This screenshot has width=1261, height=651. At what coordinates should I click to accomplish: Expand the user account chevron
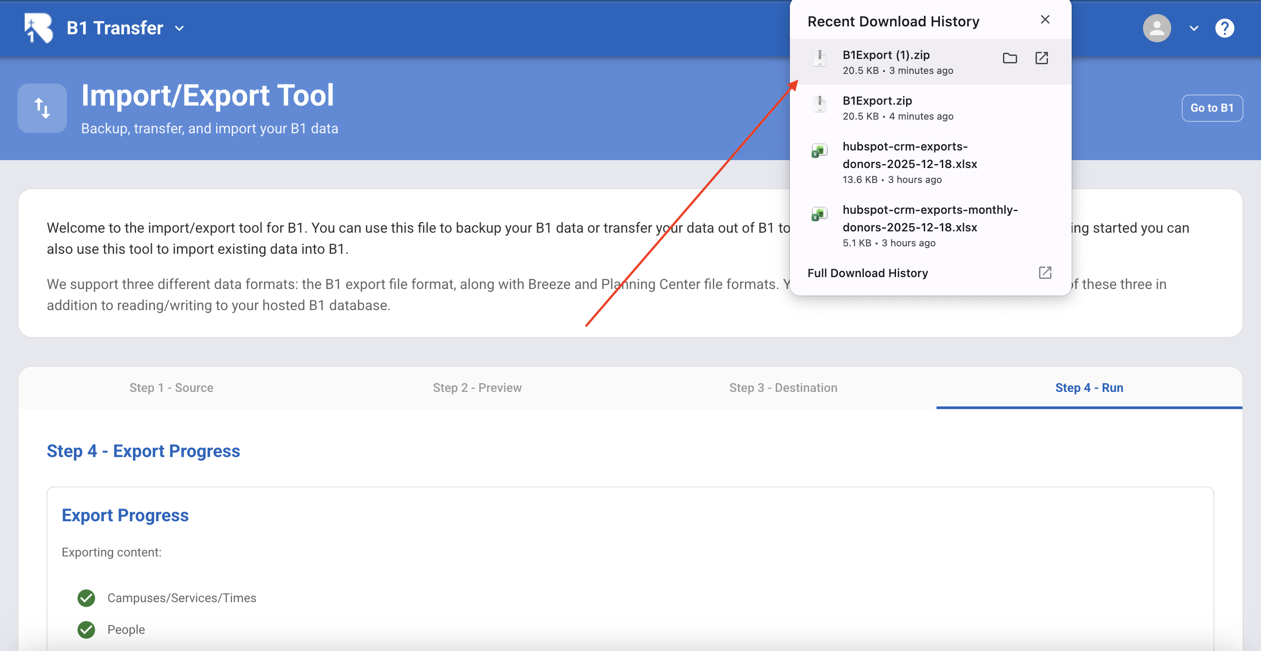(x=1194, y=28)
